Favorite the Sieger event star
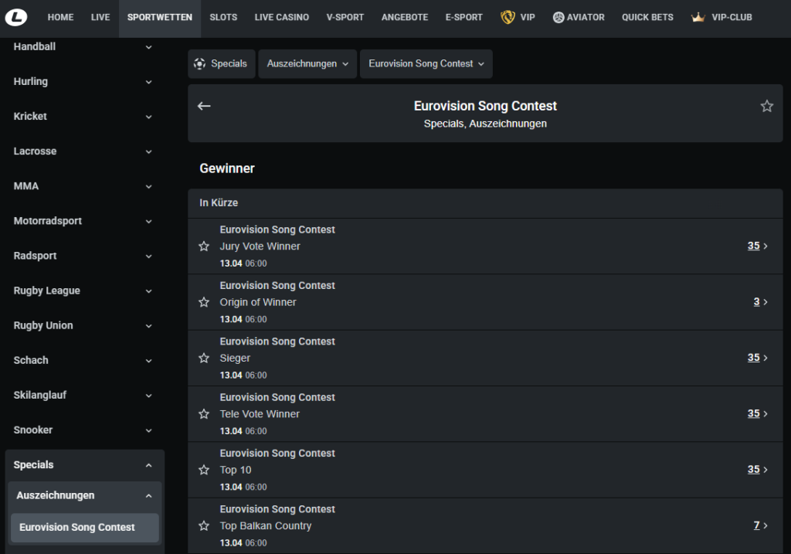The height and width of the screenshot is (554, 791). tap(204, 359)
